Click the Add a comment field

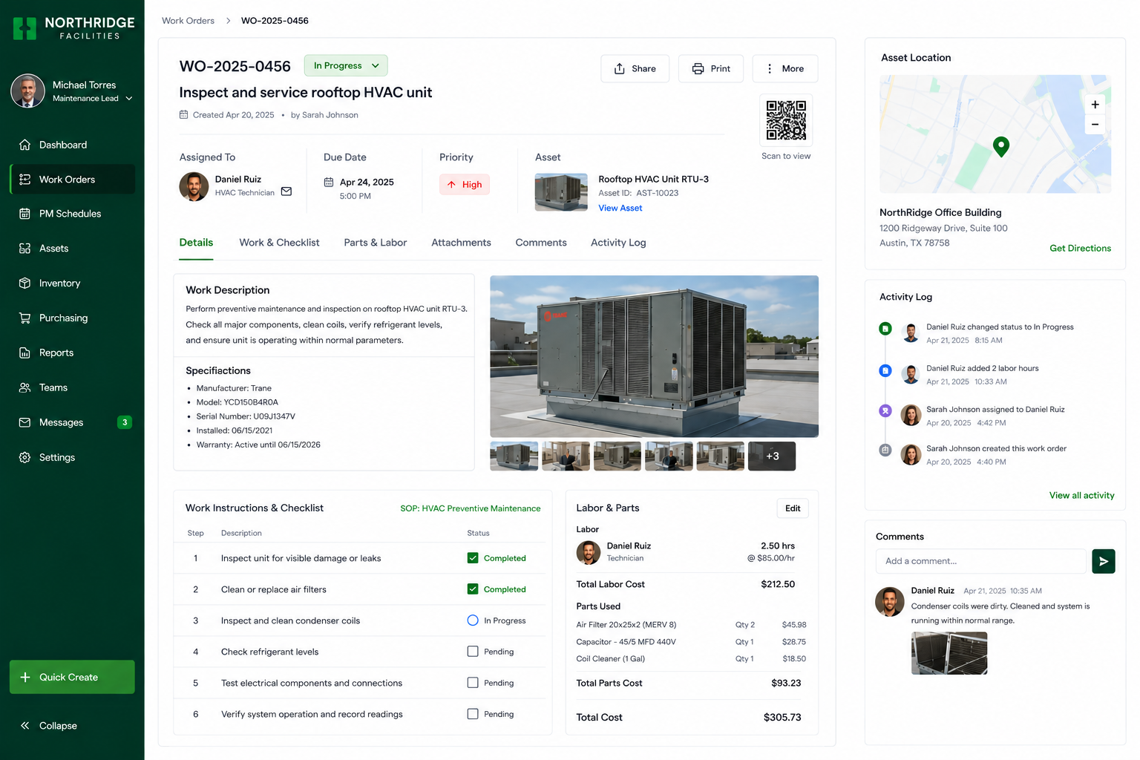tap(981, 561)
